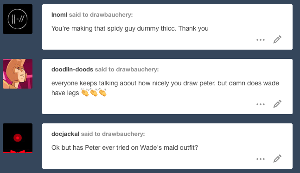The width and height of the screenshot is (300, 173).
Task: Click the pencil edit icon on doodlin-doods' message
Action: point(277,104)
